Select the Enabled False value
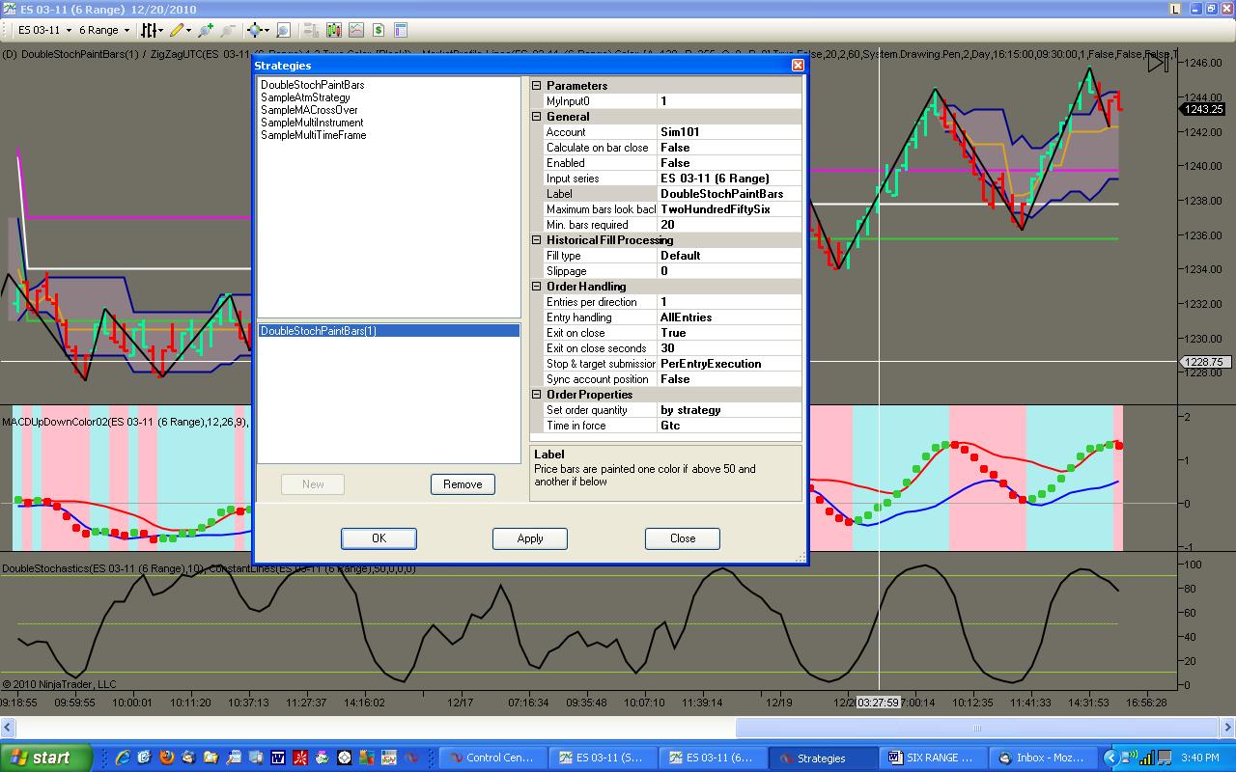The height and width of the screenshot is (772, 1236). tap(729, 163)
